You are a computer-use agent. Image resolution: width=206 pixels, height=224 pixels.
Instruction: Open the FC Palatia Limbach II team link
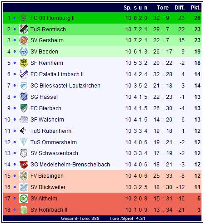(x=57, y=74)
